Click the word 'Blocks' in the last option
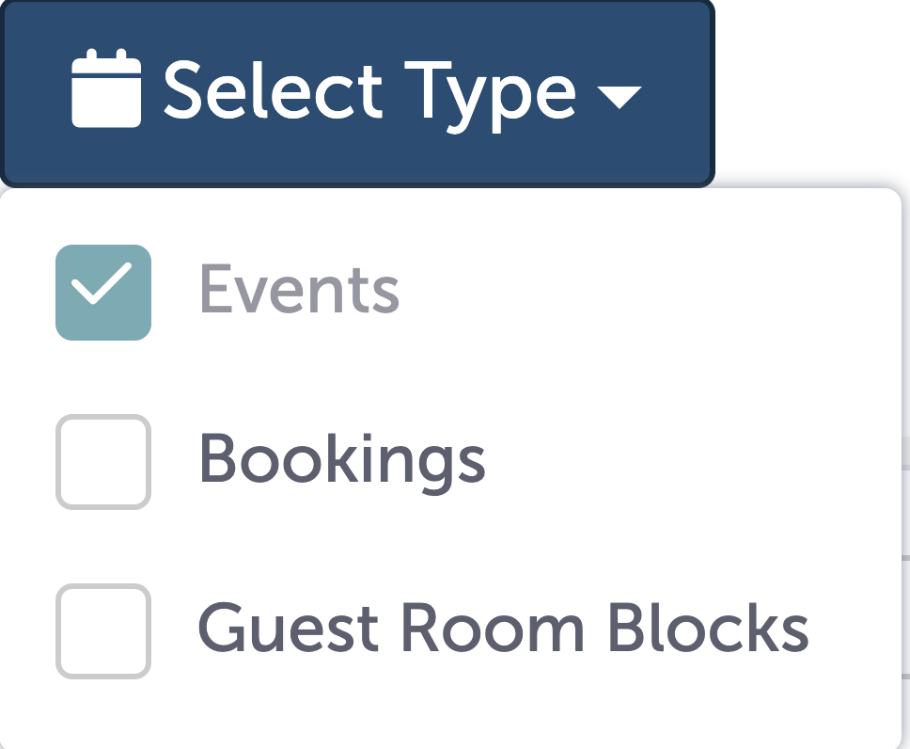 tap(706, 628)
